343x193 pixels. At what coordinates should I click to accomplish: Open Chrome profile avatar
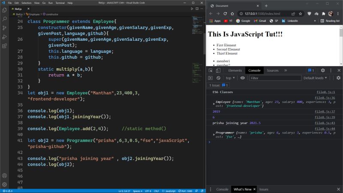pyautogui.click(x=331, y=14)
